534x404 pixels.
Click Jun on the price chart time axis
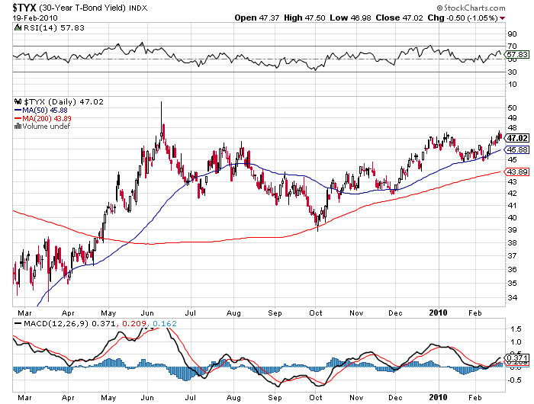(147, 313)
